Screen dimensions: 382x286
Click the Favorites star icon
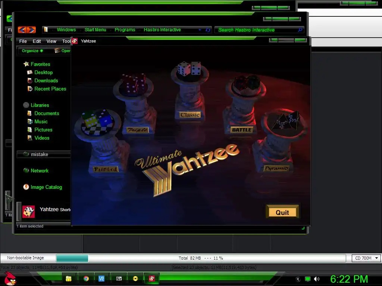(26, 64)
